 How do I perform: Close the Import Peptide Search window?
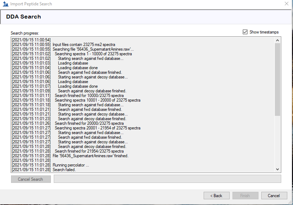point(286,4)
